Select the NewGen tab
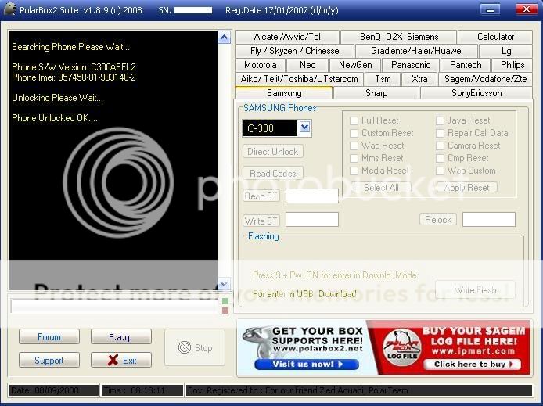This screenshot has width=543, height=406. coord(355,65)
